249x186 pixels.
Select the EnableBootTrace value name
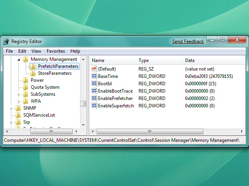point(115,91)
